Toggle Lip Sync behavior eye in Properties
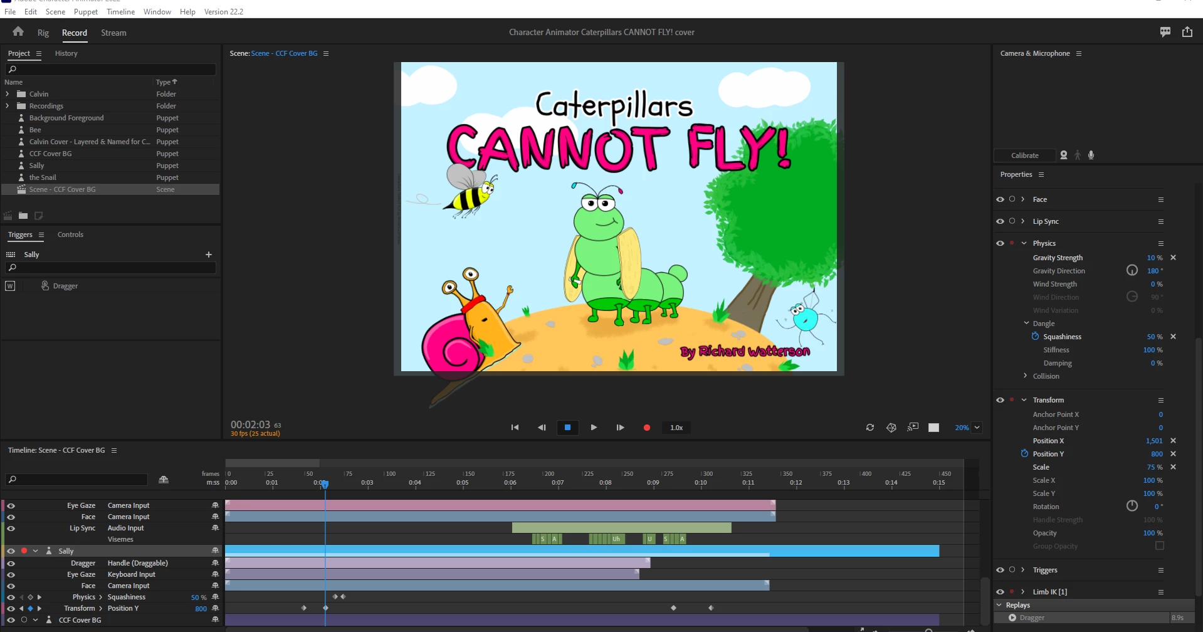This screenshot has height=632, width=1203. coord(1001,221)
